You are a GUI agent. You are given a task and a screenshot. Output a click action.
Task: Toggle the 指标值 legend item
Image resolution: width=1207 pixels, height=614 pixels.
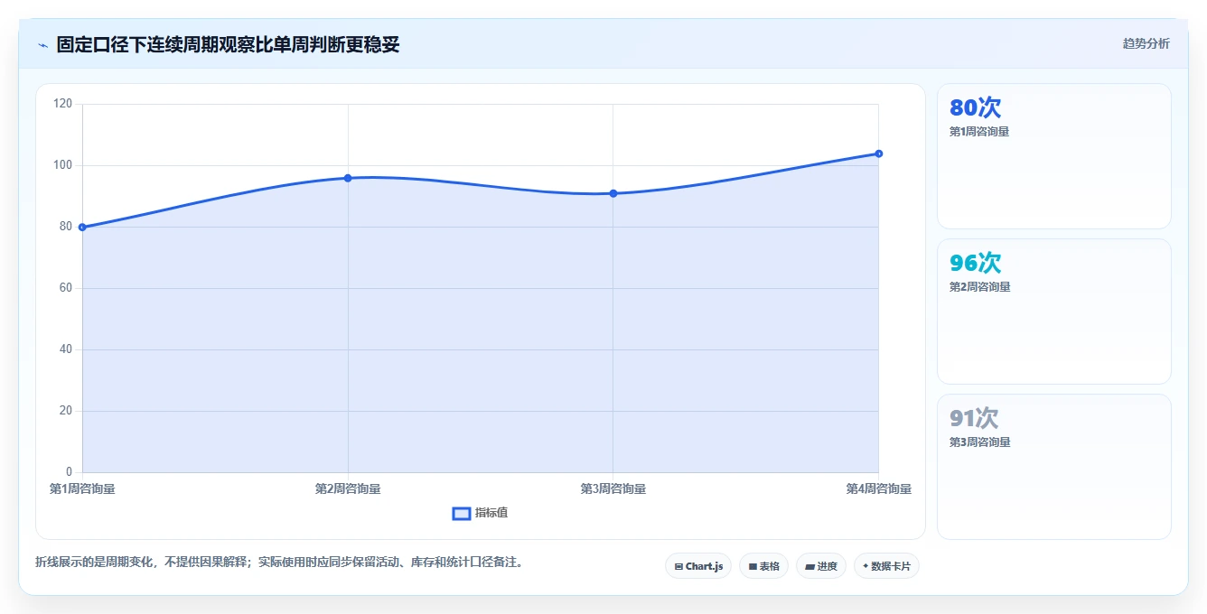[480, 513]
